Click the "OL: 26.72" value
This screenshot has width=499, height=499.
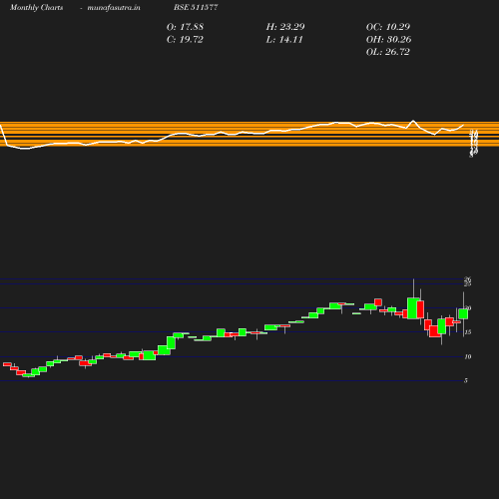click(x=388, y=52)
